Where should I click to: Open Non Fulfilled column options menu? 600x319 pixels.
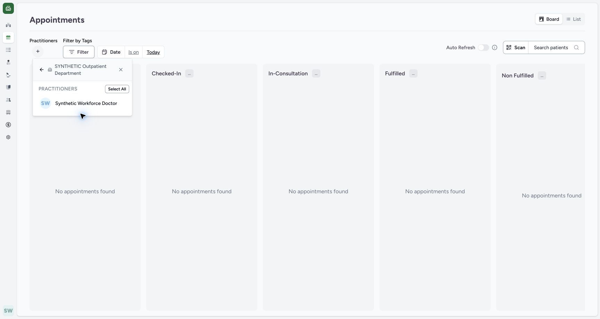click(542, 76)
